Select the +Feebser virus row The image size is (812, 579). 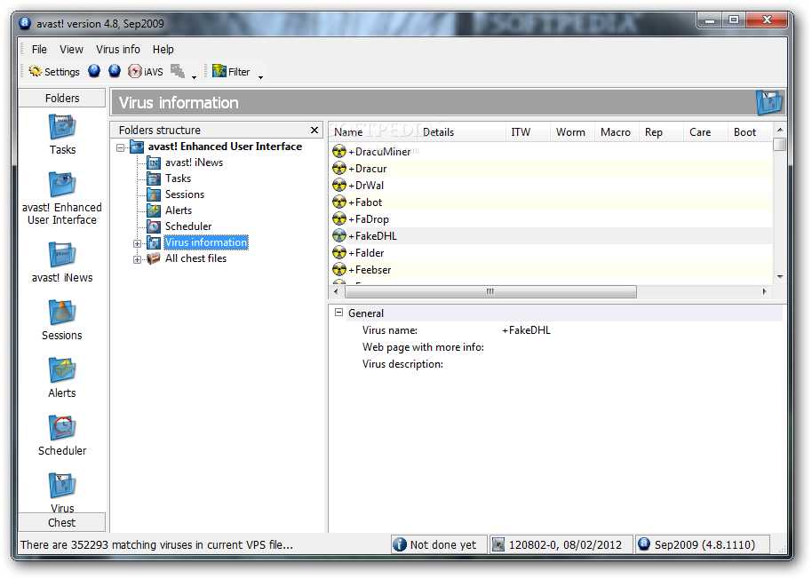tap(551, 270)
